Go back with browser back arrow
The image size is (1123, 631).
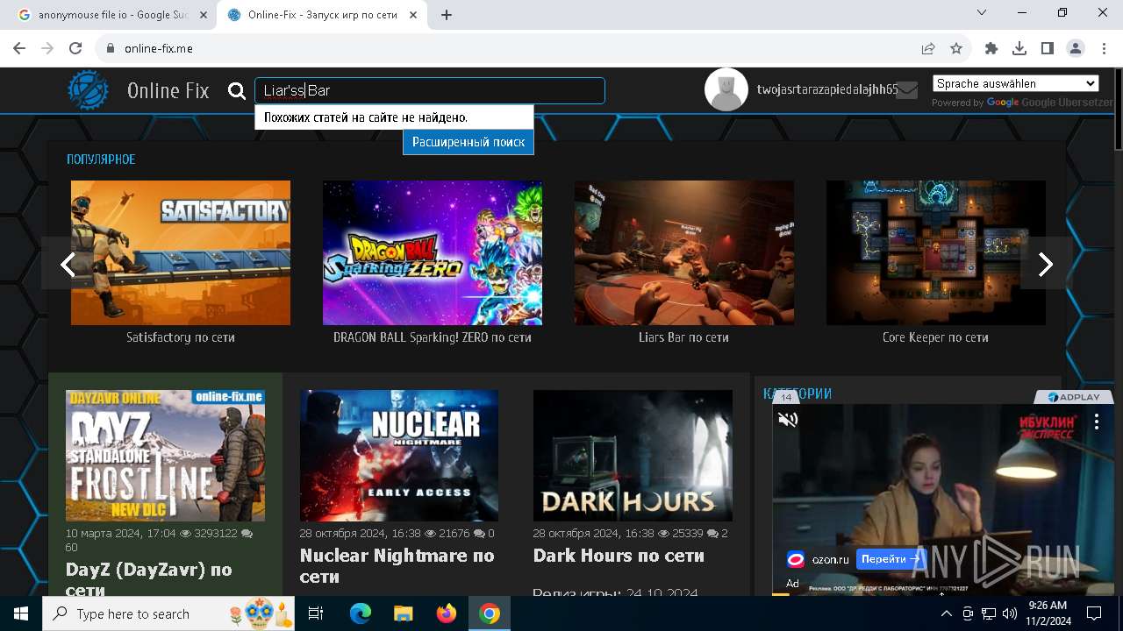coord(19,49)
